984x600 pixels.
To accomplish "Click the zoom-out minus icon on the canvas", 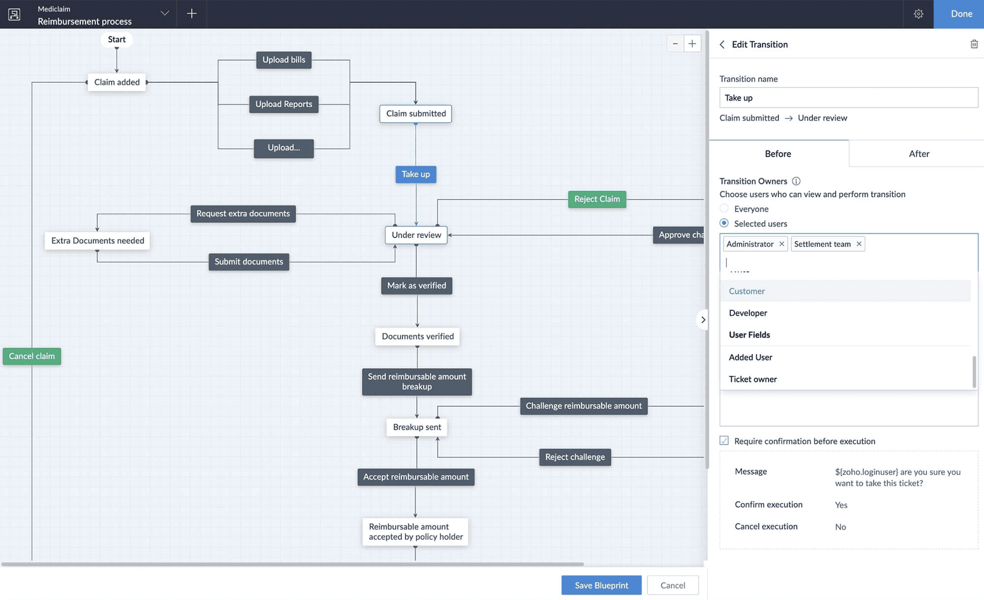I will tap(676, 43).
